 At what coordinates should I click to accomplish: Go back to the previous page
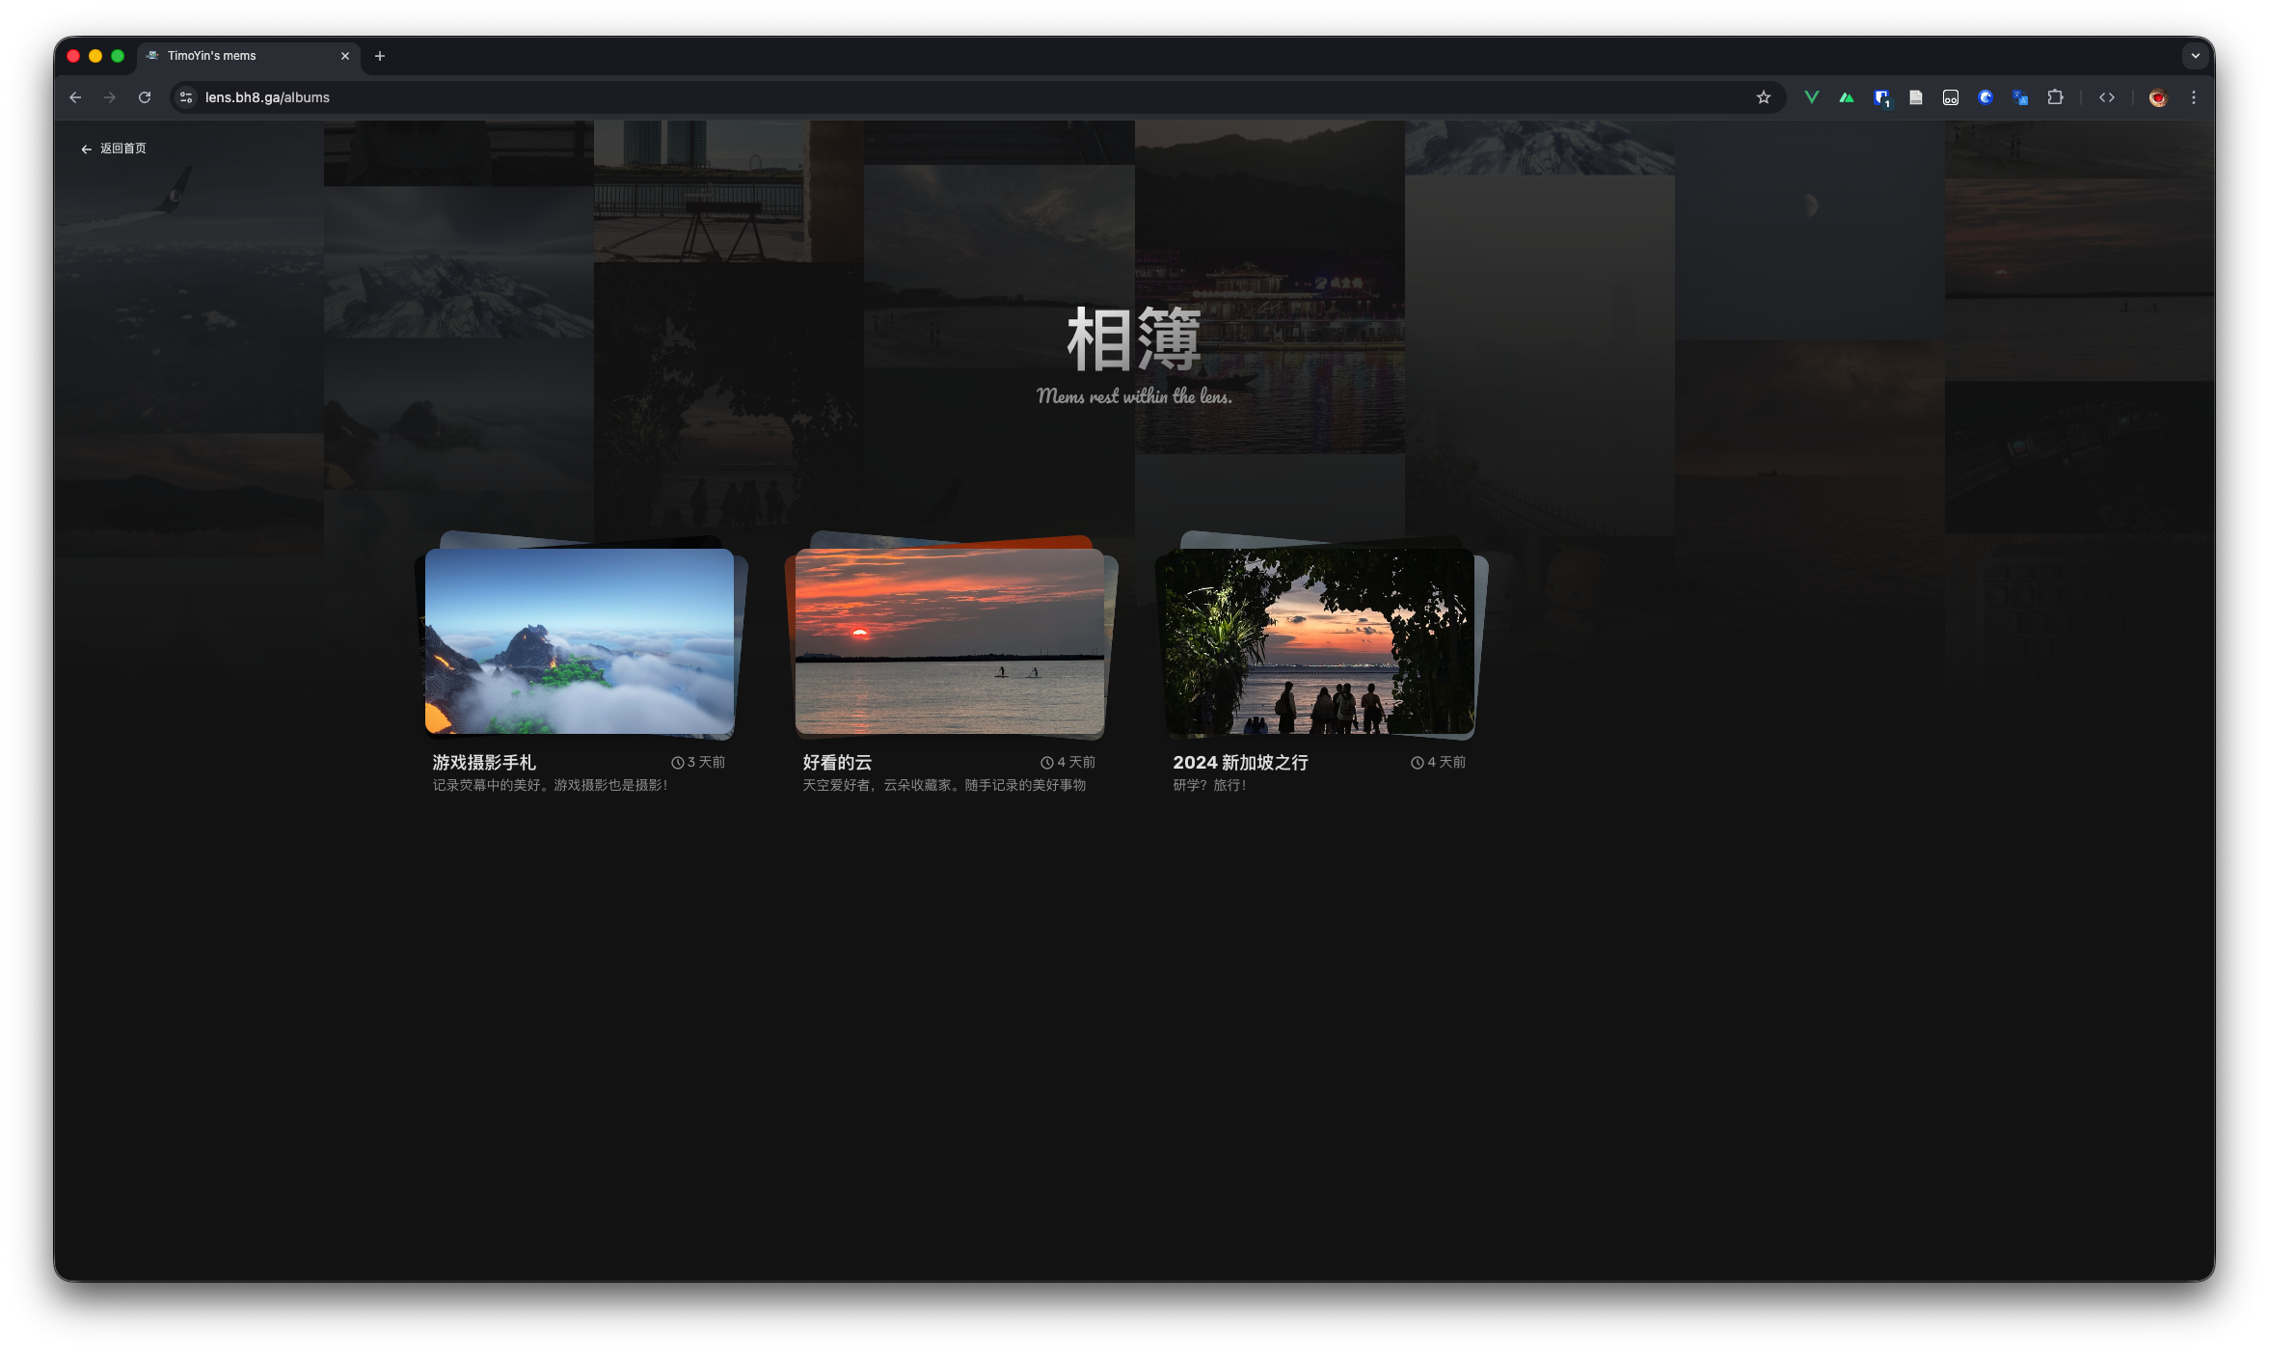tap(75, 97)
